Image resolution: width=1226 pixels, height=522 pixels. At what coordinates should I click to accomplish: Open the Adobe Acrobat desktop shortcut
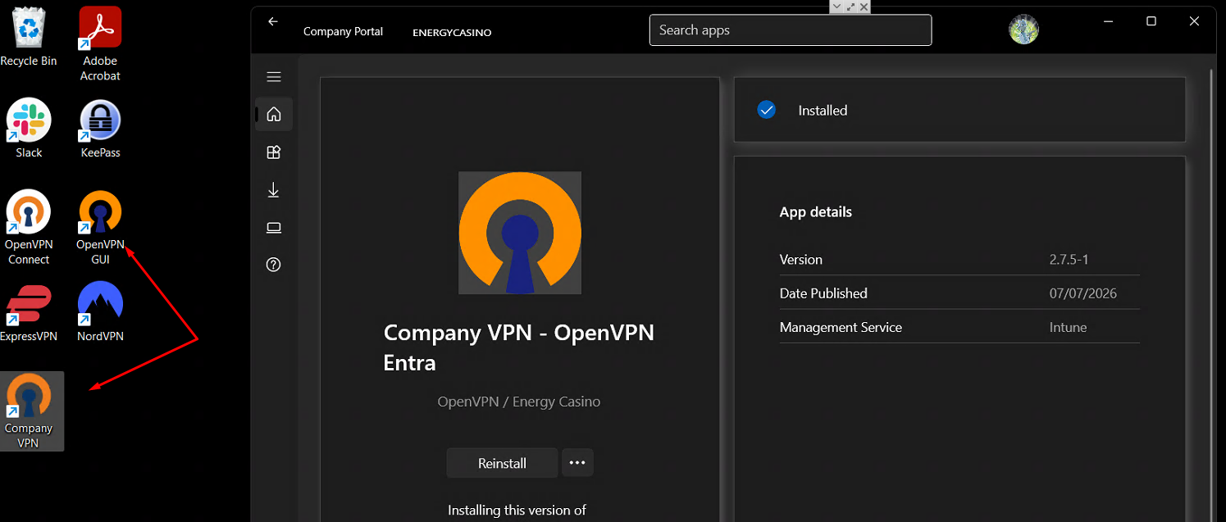point(100,45)
